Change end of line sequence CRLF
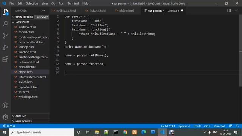 (207, 126)
